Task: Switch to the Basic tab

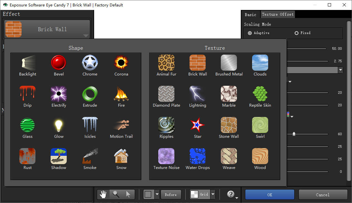Action: 250,14
